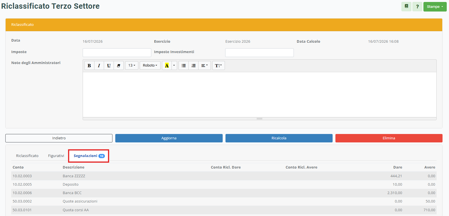449x216 pixels.
Task: Click the Conto column header
Action: coord(18,167)
